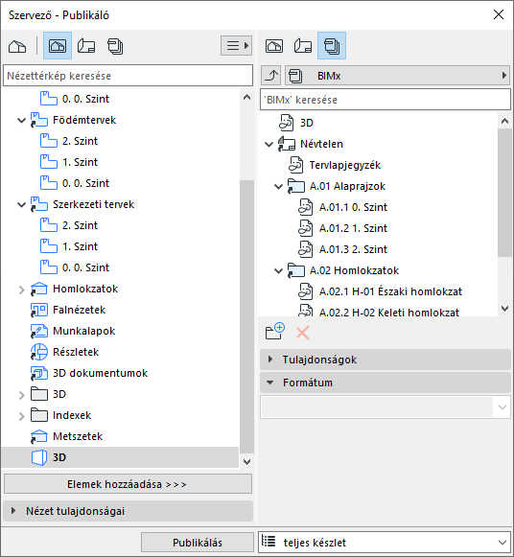Collapse A.01 Alaprajzok subset
514x557 pixels.
click(x=278, y=187)
